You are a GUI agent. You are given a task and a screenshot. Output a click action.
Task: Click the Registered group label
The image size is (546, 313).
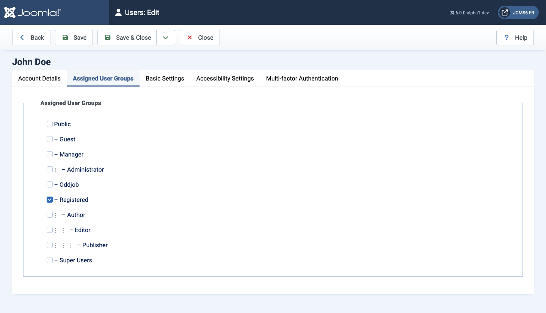(x=71, y=200)
